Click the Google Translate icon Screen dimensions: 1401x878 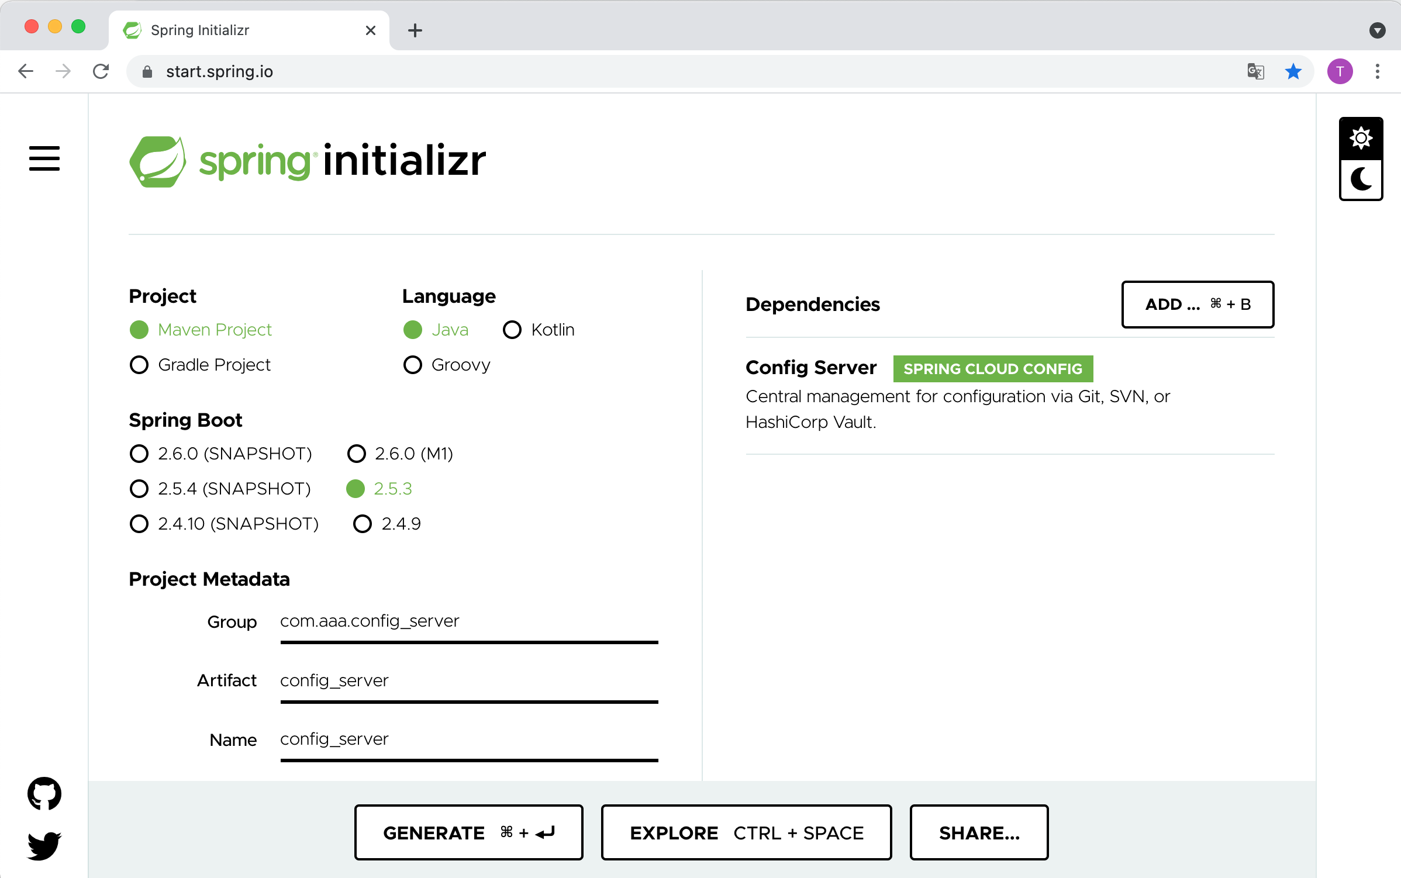(1255, 71)
